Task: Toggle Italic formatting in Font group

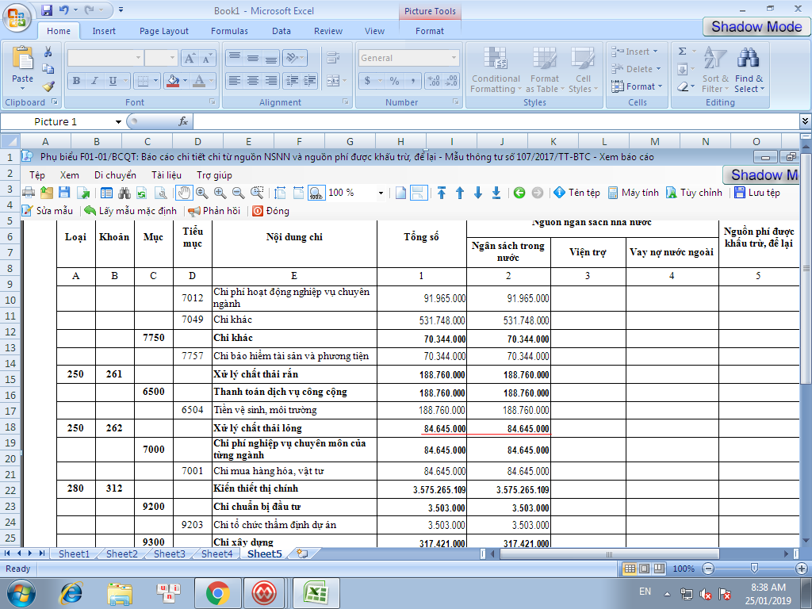Action: [95, 81]
